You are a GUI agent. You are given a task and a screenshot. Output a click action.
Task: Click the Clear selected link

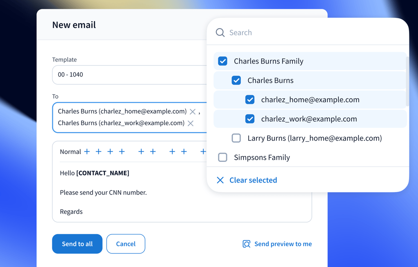click(253, 180)
